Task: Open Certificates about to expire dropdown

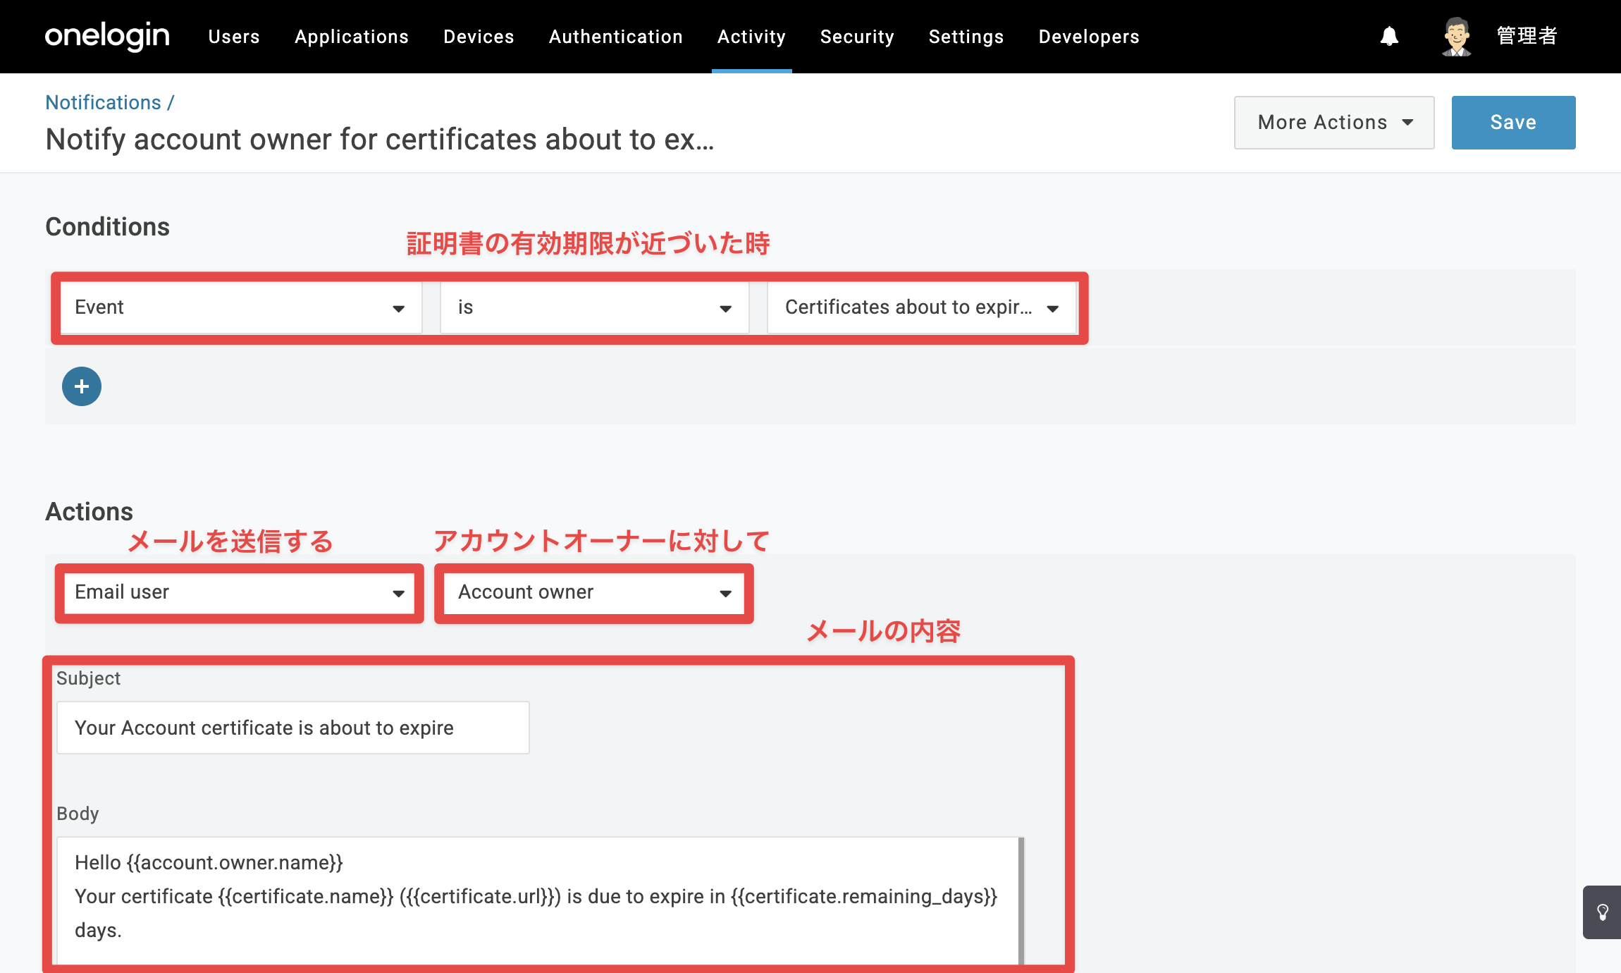Action: click(x=922, y=307)
